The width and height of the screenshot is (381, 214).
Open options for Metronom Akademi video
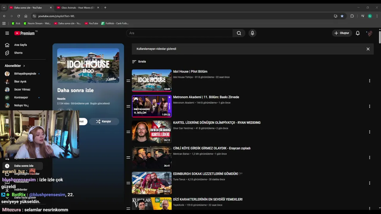point(369,106)
